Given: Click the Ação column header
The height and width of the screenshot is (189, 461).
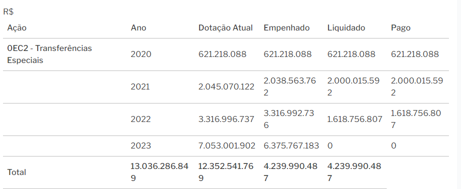Looking at the screenshot, I should (x=17, y=28).
